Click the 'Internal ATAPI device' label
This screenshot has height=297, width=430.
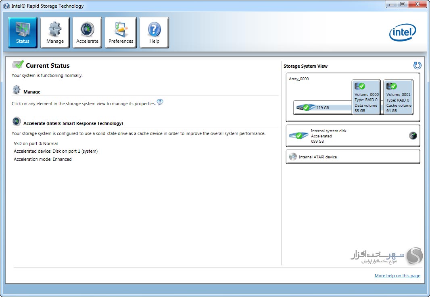pos(317,157)
